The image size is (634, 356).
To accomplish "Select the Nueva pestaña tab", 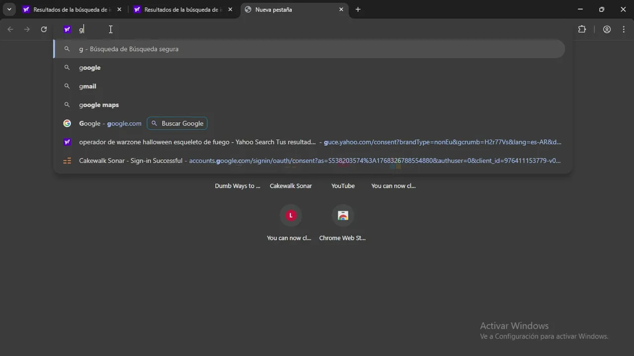I will pyautogui.click(x=294, y=9).
